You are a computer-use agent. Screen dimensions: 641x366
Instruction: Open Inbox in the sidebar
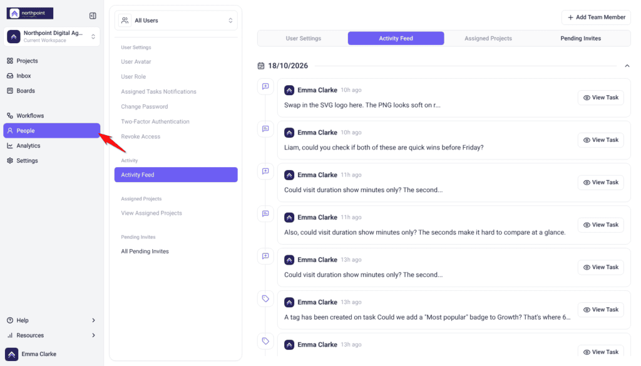(x=51, y=76)
